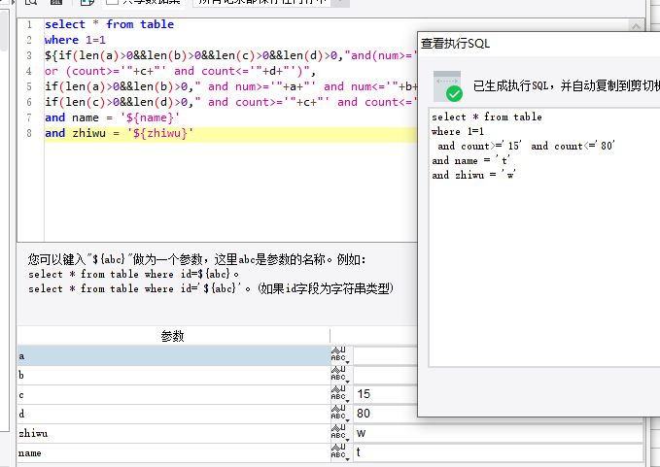
Task: Click 'select * from table' in dialog SQL output
Action: 487,117
